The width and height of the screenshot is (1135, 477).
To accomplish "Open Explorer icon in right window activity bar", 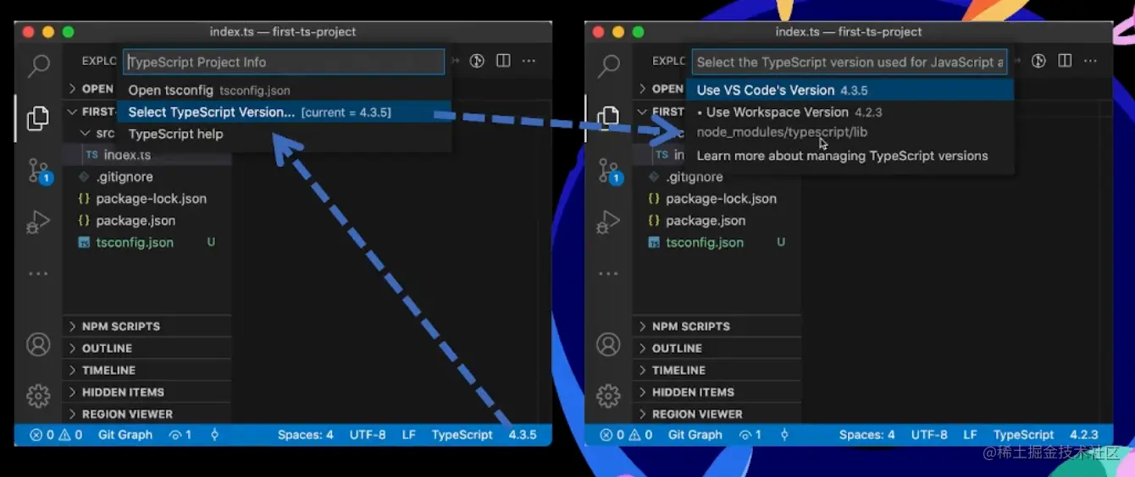I will 608,118.
